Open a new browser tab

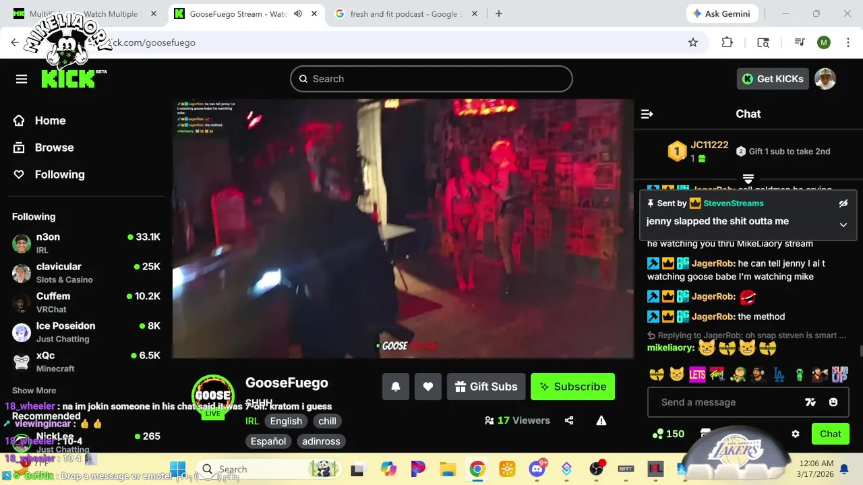(499, 13)
